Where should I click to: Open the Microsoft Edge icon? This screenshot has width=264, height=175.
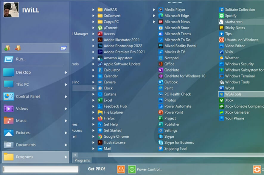point(161,16)
